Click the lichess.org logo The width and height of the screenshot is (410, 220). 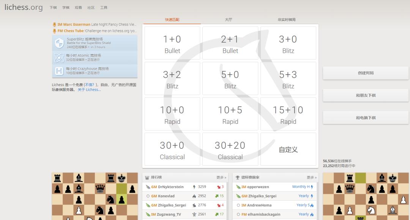[24, 7]
